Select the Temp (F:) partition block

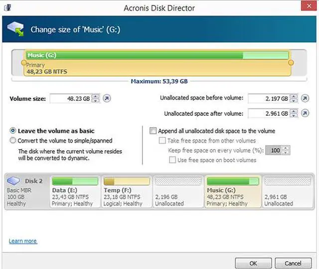(x=126, y=191)
